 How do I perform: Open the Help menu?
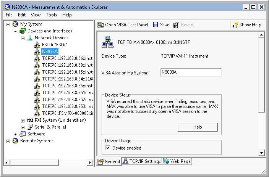67,15
